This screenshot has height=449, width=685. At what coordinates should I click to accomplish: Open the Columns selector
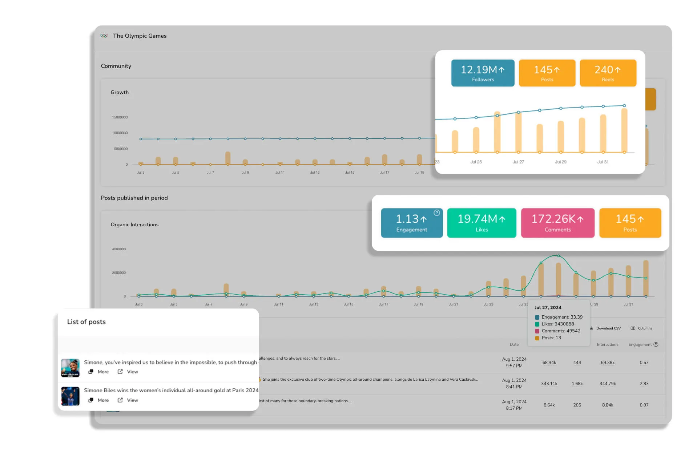coord(641,328)
